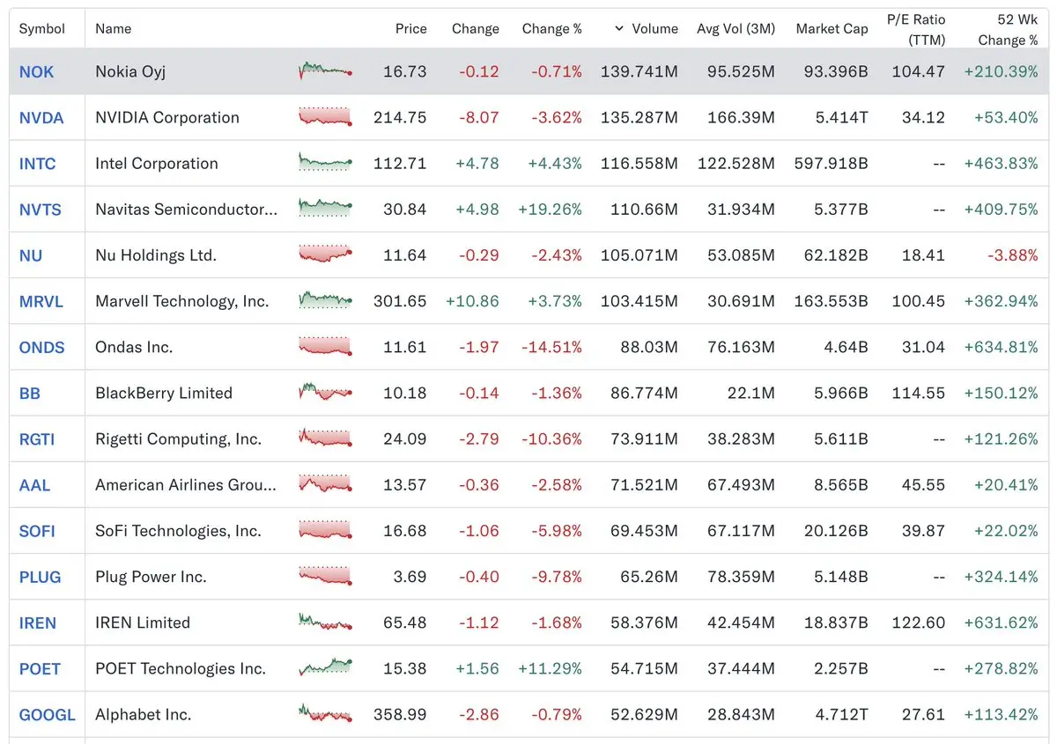Open the SOFI ticker symbol link
Screen dimensions: 1057x744
(x=37, y=531)
